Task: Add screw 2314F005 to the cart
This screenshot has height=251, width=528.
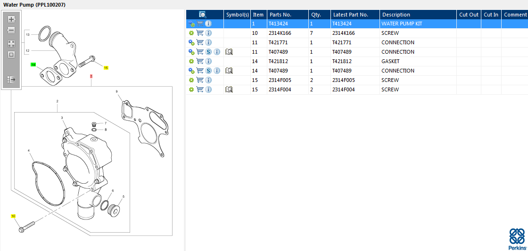Action: [200, 80]
